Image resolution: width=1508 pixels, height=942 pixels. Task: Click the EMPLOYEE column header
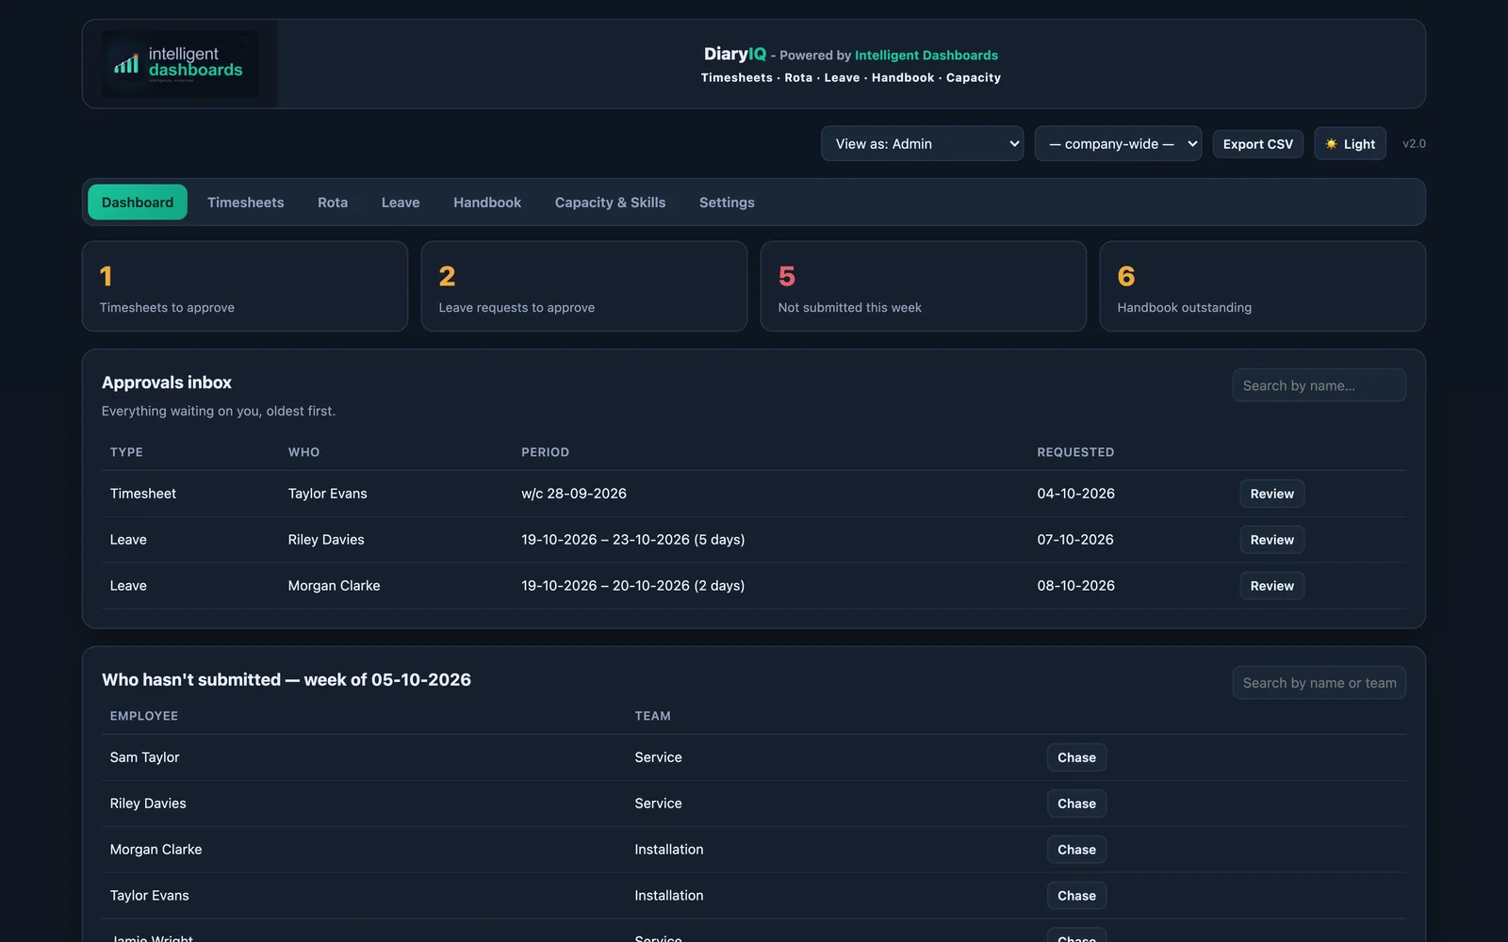[143, 716]
